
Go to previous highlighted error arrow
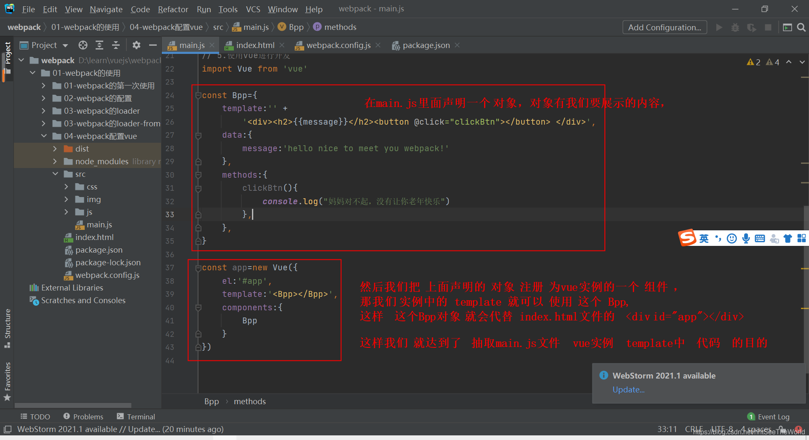(x=789, y=62)
